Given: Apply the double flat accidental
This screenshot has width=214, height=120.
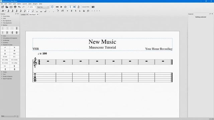Looking at the screenshot, I should [84, 11].
